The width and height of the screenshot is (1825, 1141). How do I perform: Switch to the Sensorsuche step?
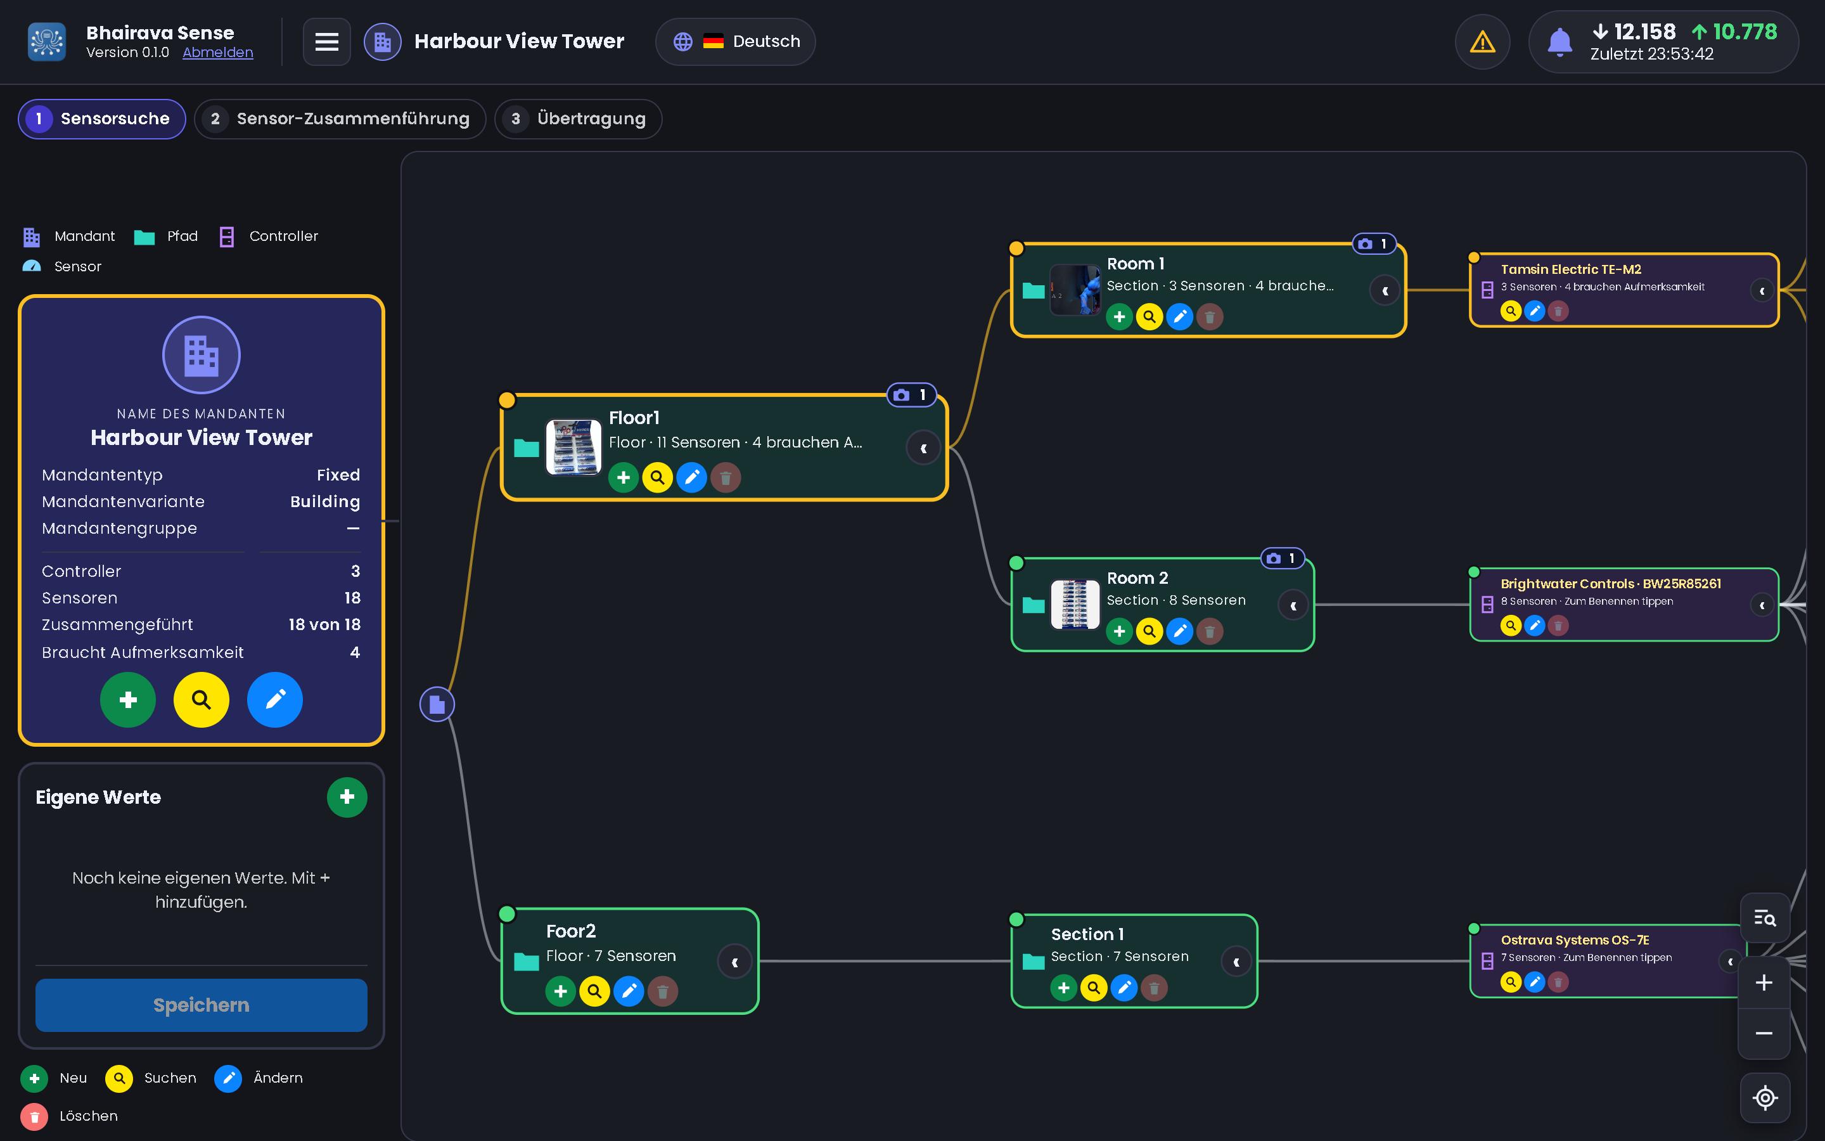(102, 119)
